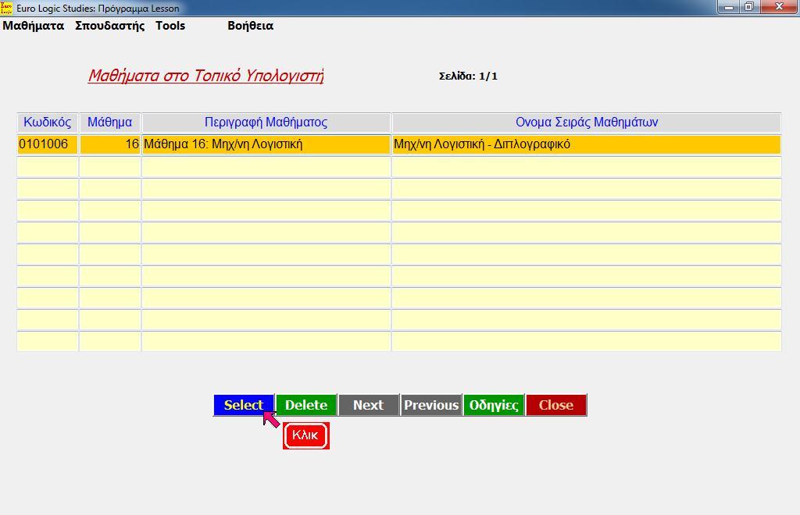Viewport: 800px width, 515px height.
Task: Open the Βοήθεια help menu
Action: [x=250, y=26]
